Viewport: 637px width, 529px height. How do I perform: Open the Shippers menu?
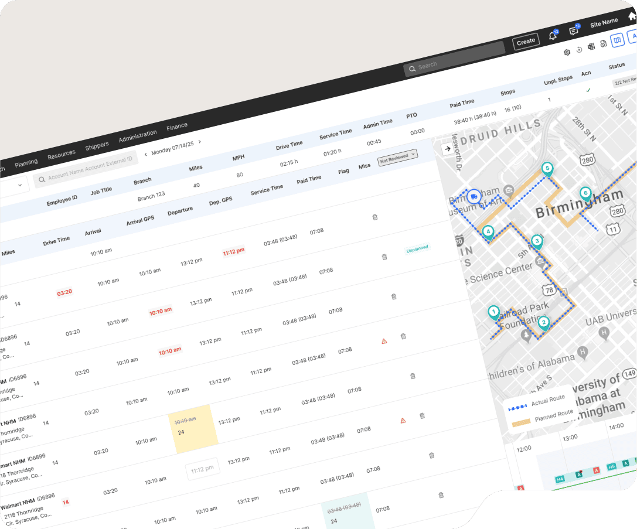(97, 146)
